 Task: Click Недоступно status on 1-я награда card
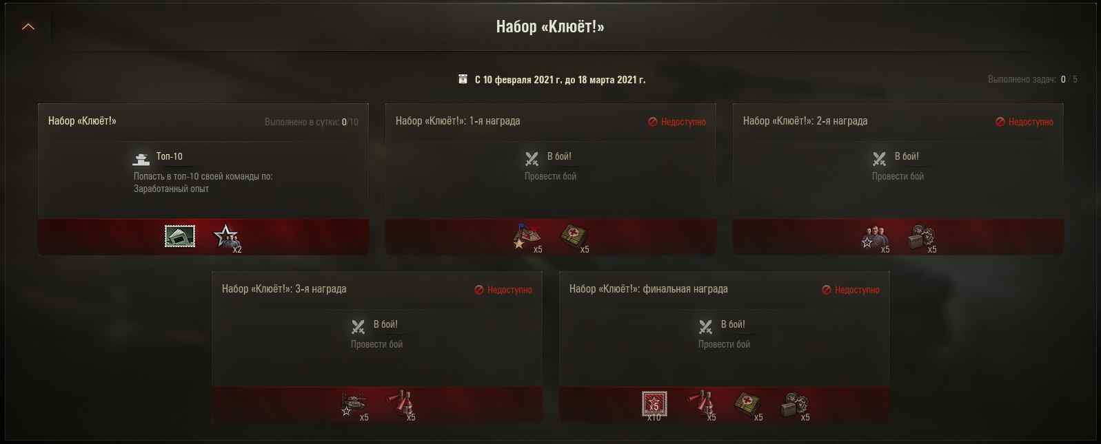(x=677, y=122)
